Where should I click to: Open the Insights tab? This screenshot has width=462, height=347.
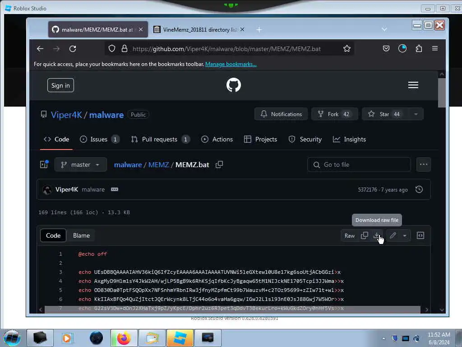tap(349, 139)
